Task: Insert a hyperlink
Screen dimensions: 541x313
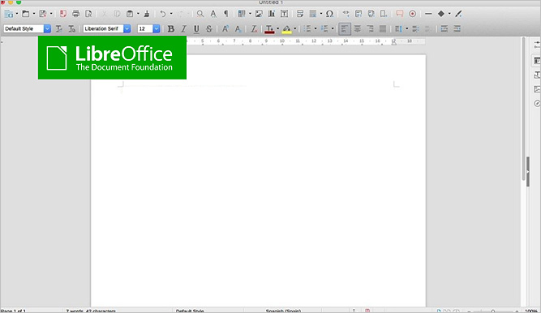Action: click(x=346, y=14)
